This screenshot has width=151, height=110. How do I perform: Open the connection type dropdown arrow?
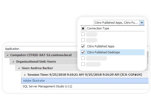(142, 23)
